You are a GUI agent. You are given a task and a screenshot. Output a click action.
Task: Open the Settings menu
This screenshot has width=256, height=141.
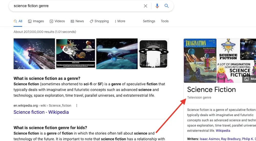pyautogui.click(x=149, y=21)
